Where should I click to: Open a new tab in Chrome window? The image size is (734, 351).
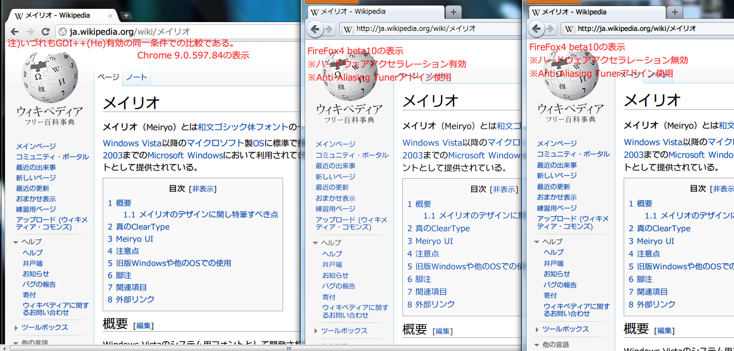point(126,15)
